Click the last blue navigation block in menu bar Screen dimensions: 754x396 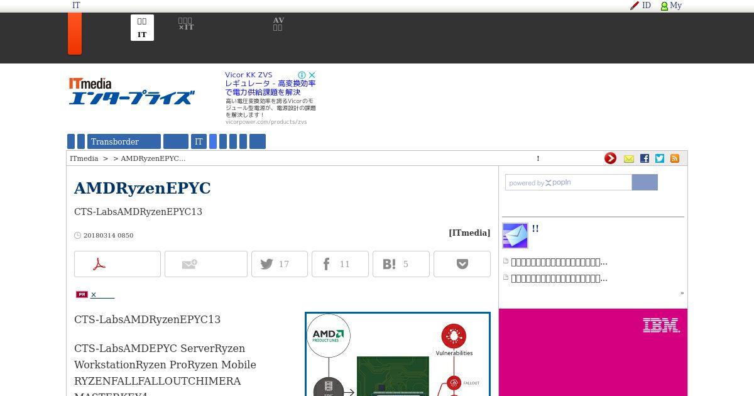pos(258,141)
